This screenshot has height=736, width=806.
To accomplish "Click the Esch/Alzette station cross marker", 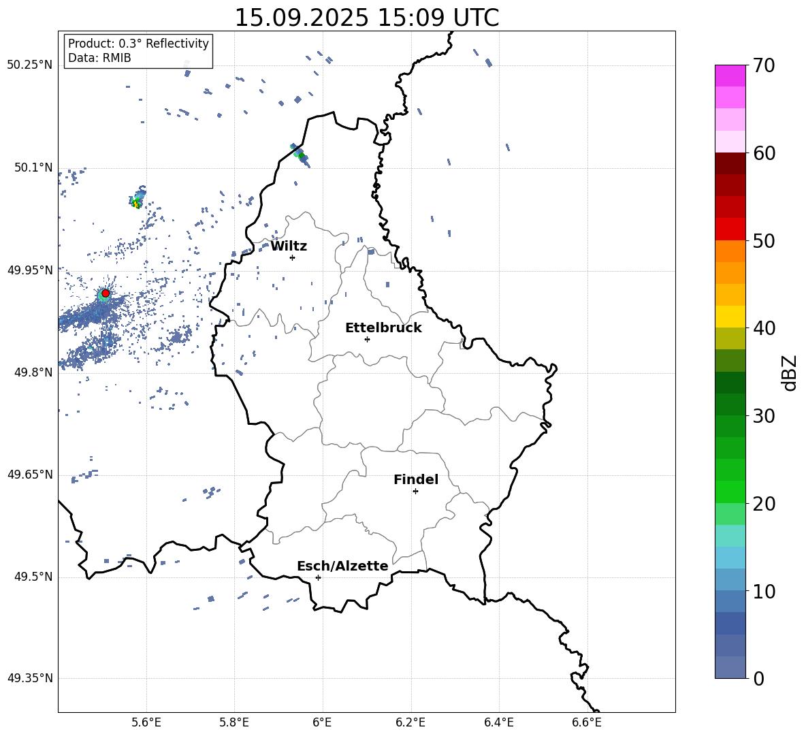I will click(318, 577).
